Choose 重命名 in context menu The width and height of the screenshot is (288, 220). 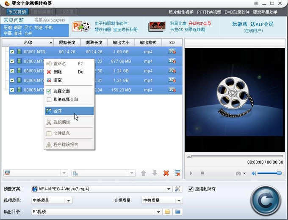tap(69, 64)
